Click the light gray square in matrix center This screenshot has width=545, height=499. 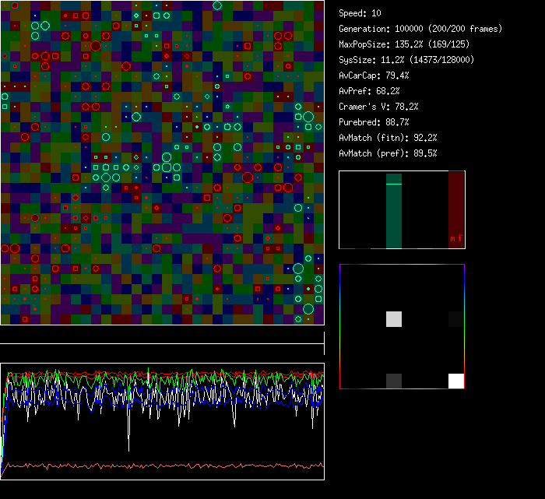tap(394, 319)
